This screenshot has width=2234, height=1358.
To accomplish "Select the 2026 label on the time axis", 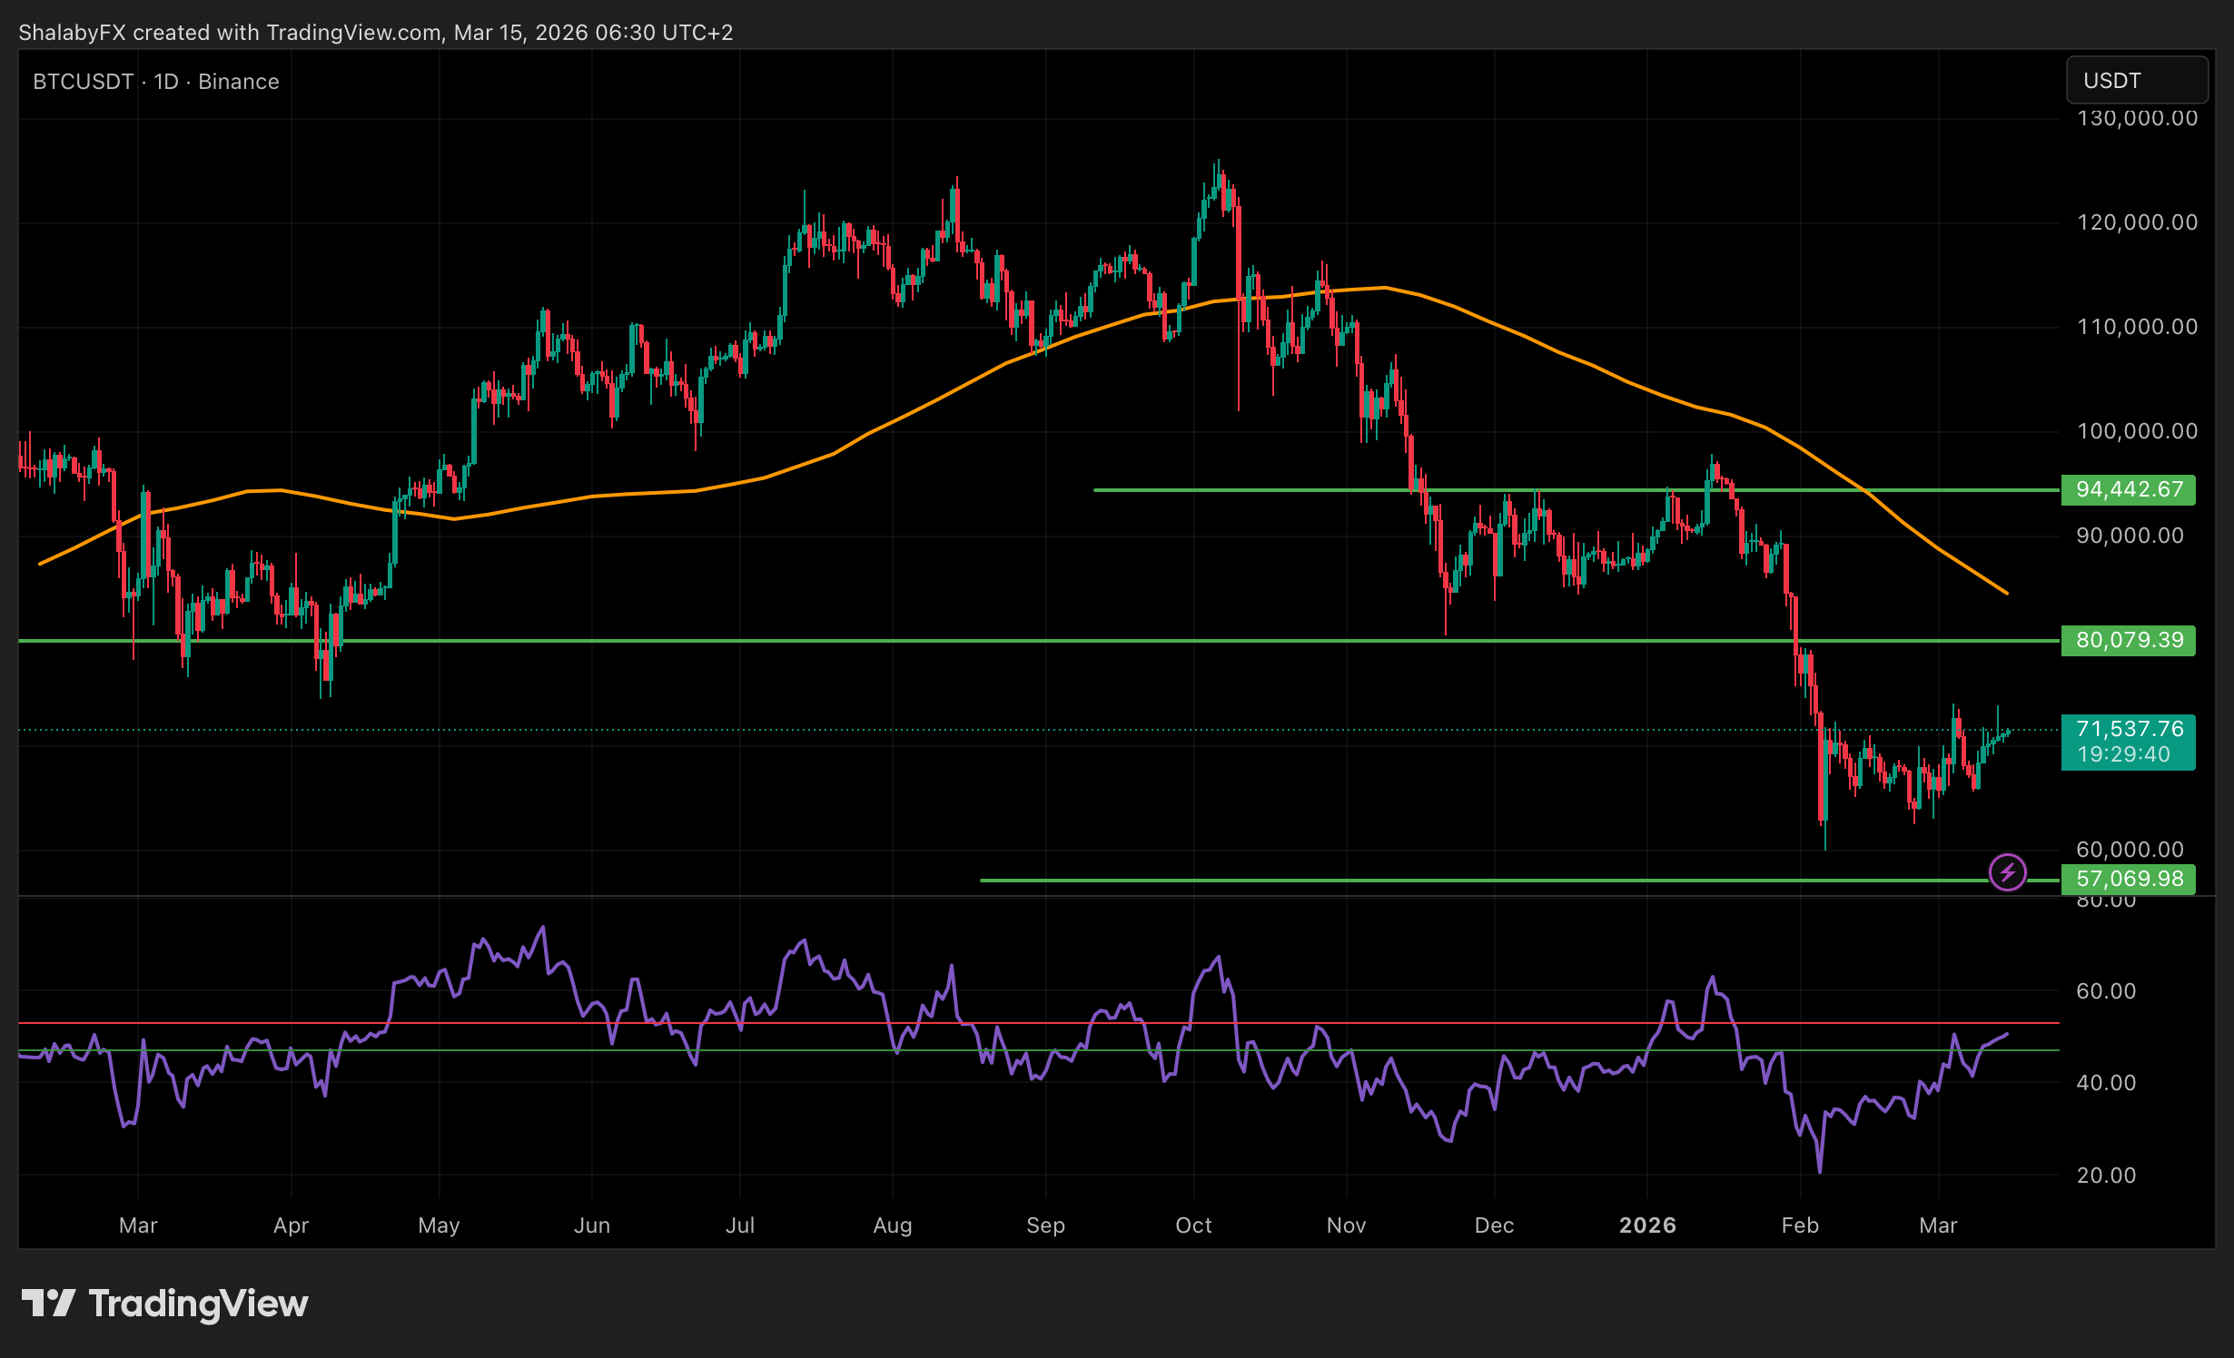I will [x=1648, y=1225].
